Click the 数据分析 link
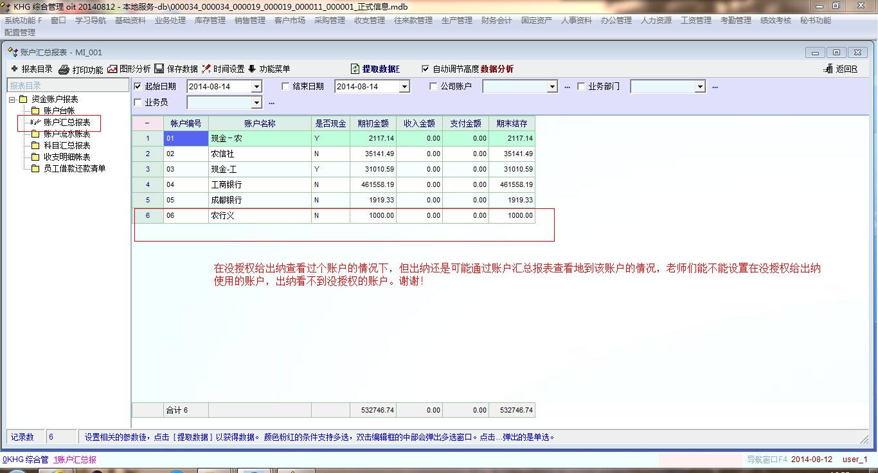This screenshot has width=878, height=473. pos(497,69)
